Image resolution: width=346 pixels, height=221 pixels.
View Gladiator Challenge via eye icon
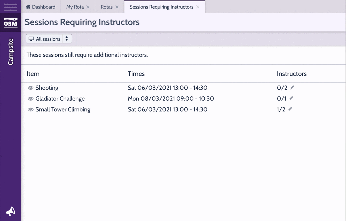tap(30, 99)
